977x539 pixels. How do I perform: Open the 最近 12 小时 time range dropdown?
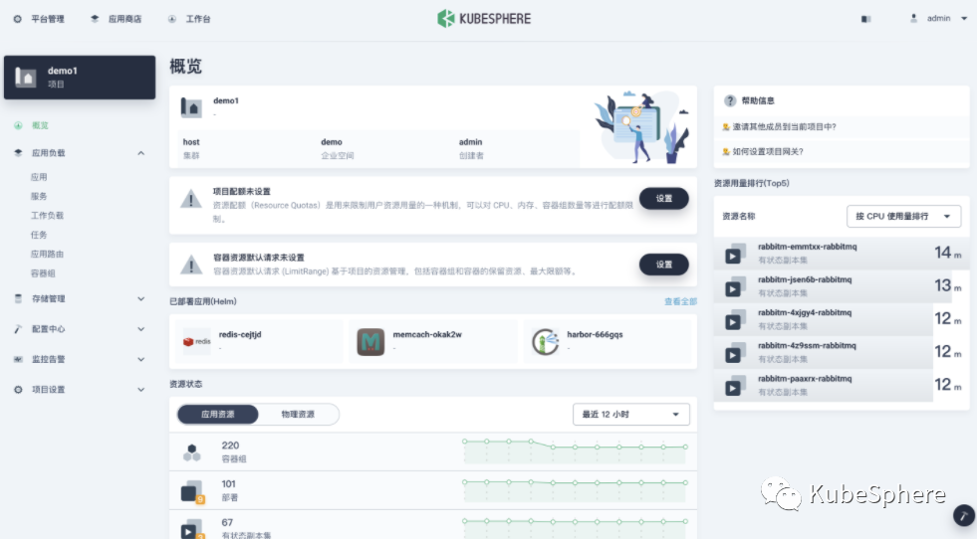631,415
